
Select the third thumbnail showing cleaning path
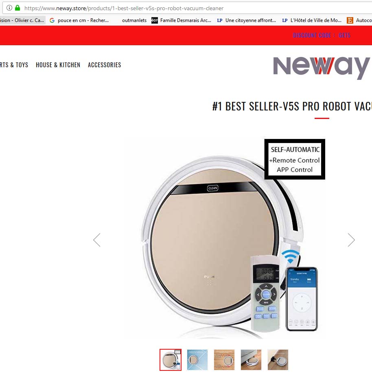(224, 360)
